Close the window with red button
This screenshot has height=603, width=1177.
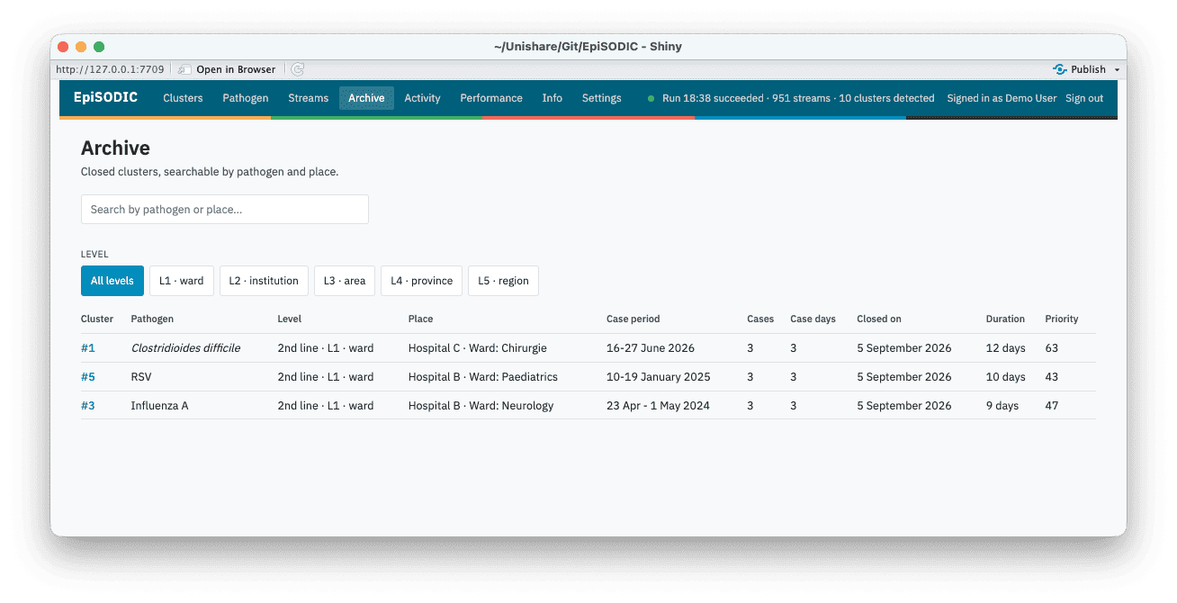[63, 47]
